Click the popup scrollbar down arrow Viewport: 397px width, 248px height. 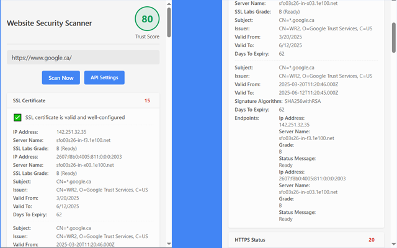169,244
